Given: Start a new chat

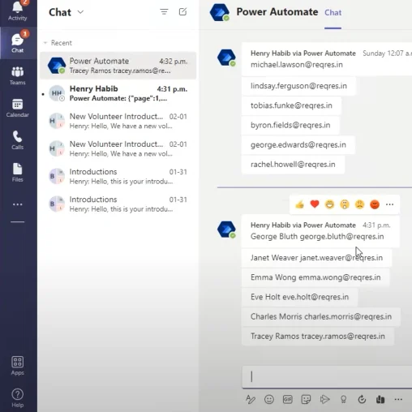Looking at the screenshot, I should click(x=182, y=11).
